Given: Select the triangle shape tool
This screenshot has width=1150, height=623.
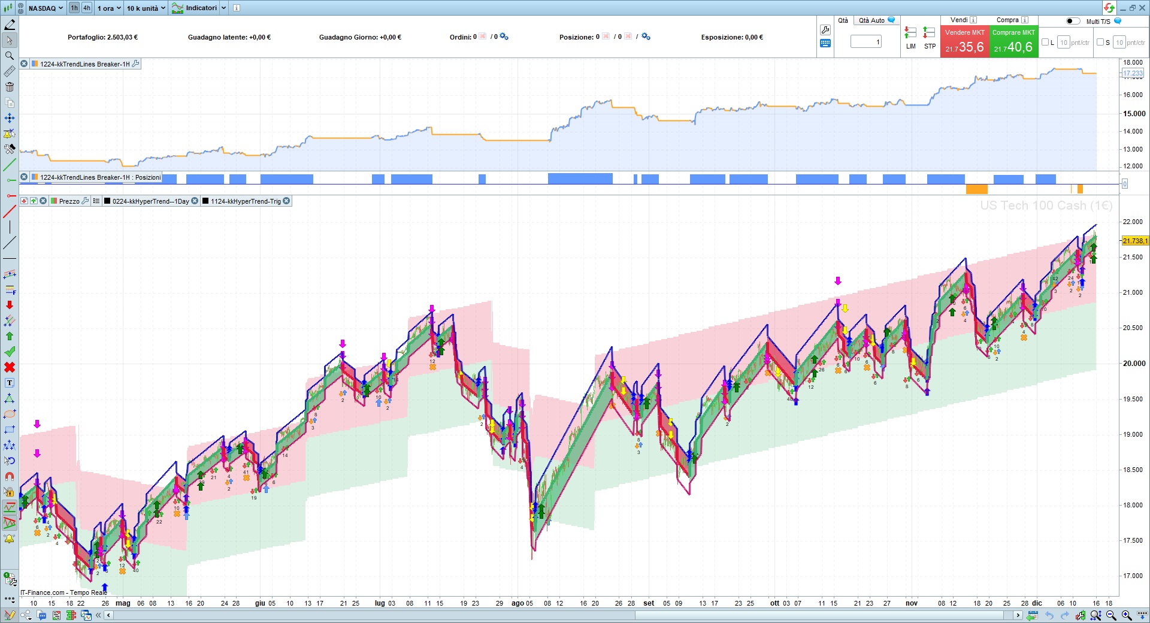Looking at the screenshot, I should tap(10, 398).
